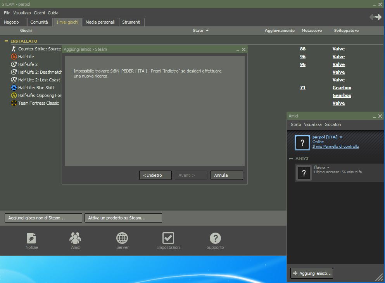This screenshot has height=283, width=385.
Task: Sort by the Metascore column header
Action: click(x=312, y=31)
